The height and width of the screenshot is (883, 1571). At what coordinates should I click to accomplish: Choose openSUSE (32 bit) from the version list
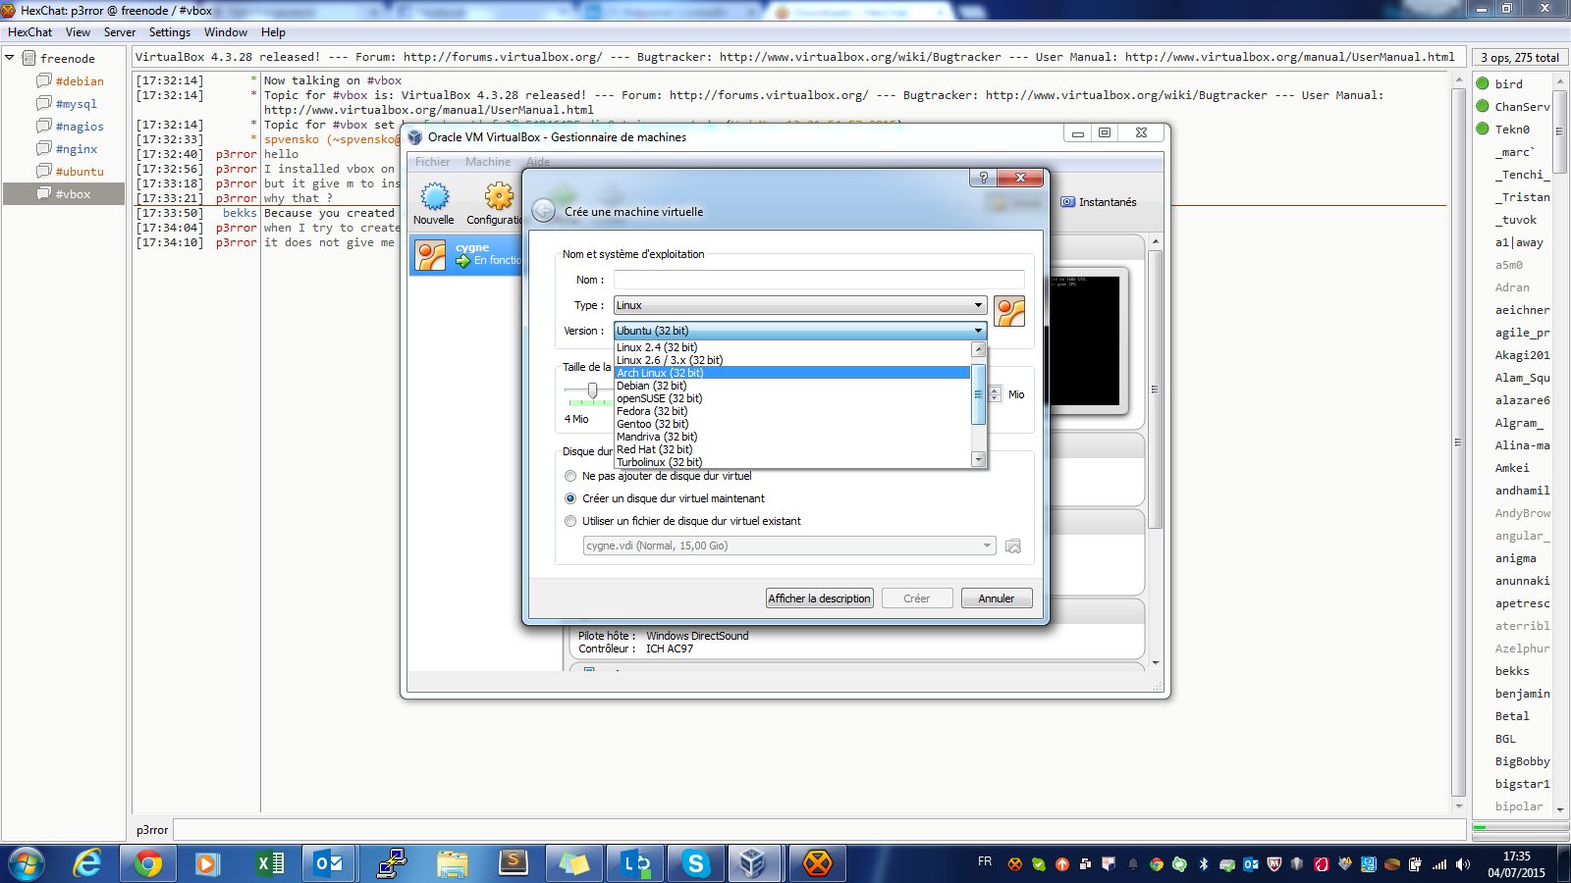(x=792, y=398)
